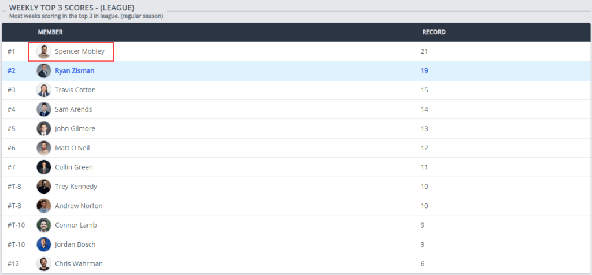This screenshot has width=592, height=275.
Task: Click Sam Arends' profile picture
Action: pyautogui.click(x=44, y=109)
